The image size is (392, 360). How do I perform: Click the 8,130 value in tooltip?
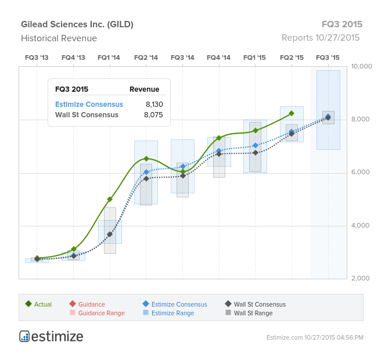tap(154, 105)
